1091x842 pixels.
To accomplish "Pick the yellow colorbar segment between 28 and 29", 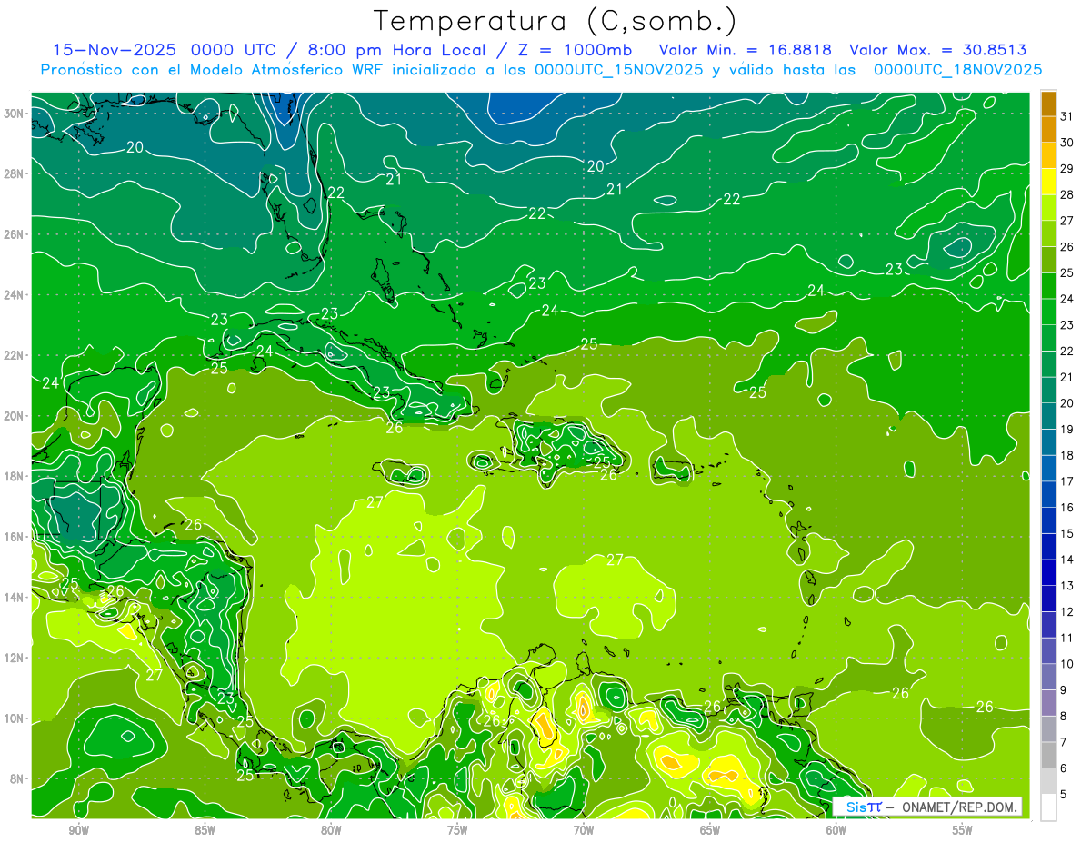I will 1048,182.
